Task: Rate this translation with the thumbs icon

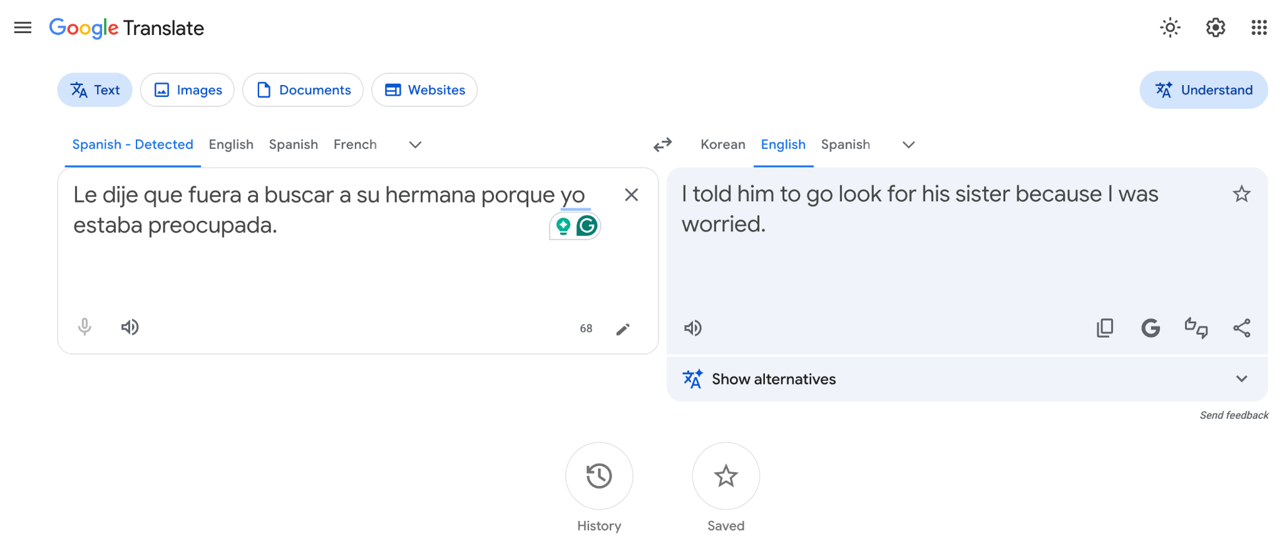Action: 1196,328
